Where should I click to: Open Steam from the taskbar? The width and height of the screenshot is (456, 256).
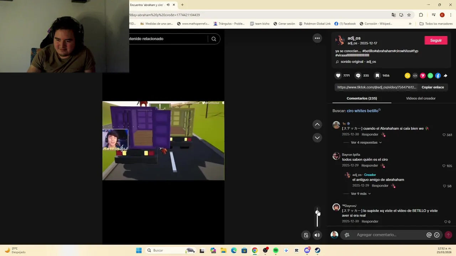[x=317, y=250]
